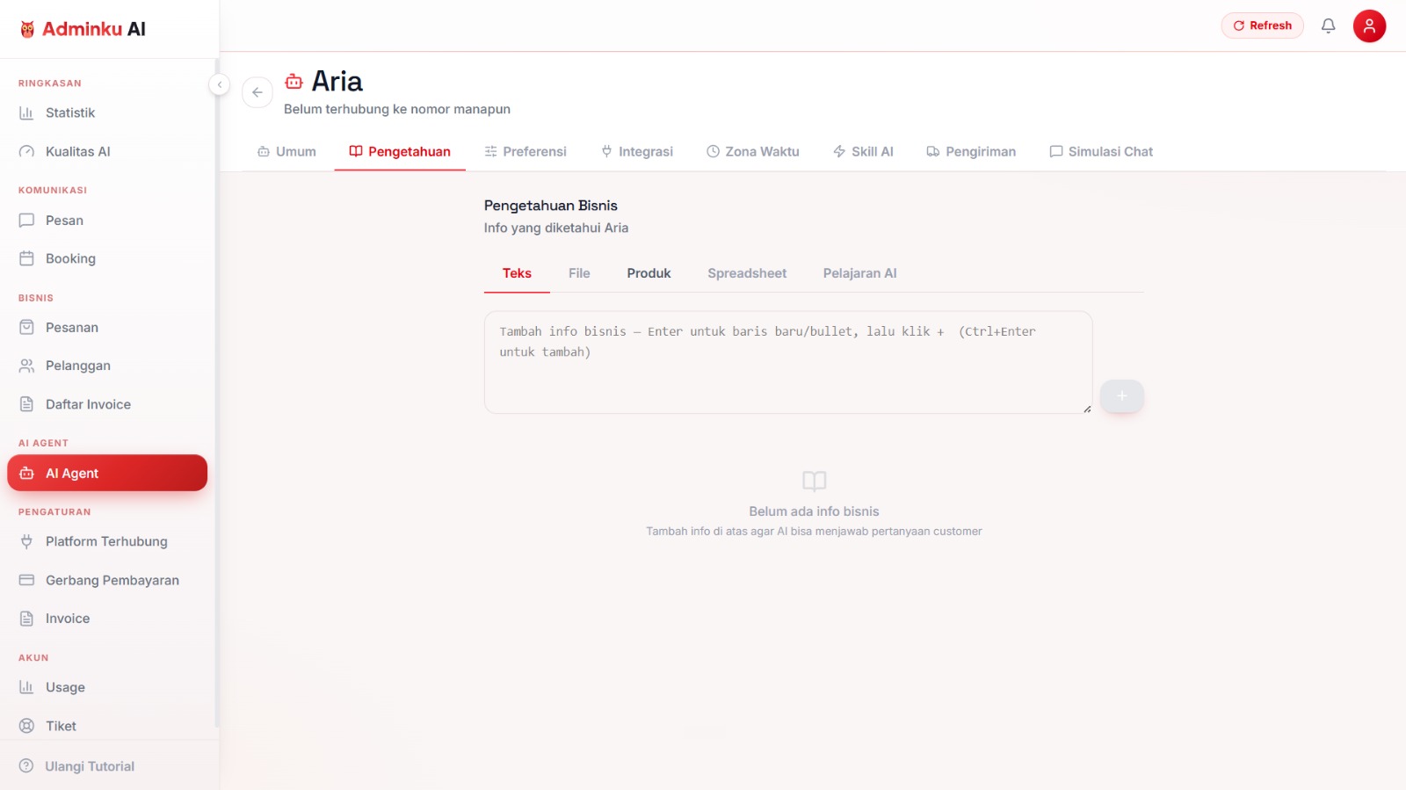This screenshot has width=1406, height=790.
Task: Click the plus button to add info
Action: click(1121, 395)
